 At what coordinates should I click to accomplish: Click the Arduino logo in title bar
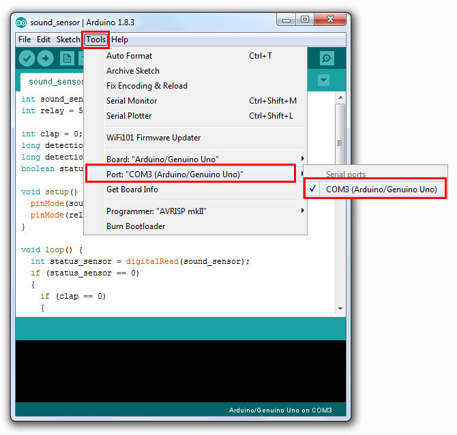click(x=21, y=22)
